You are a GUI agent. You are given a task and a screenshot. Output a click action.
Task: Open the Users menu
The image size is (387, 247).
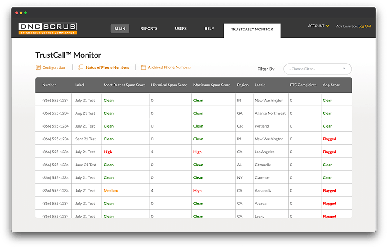click(x=181, y=29)
